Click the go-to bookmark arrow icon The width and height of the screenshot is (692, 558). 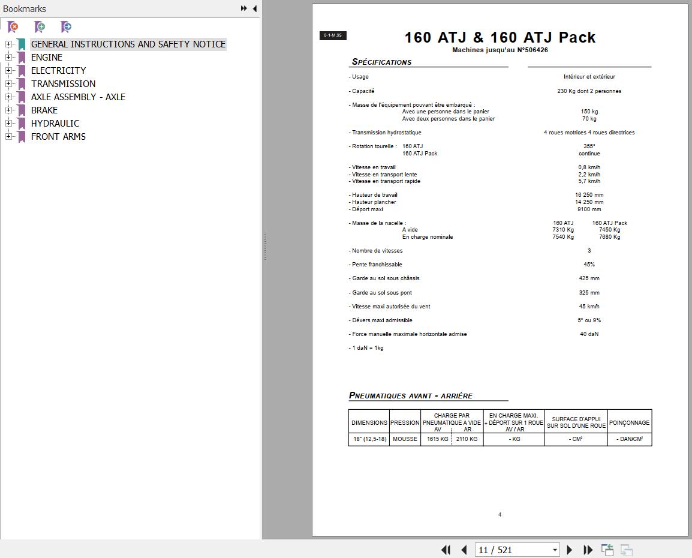pyautogui.click(x=66, y=27)
